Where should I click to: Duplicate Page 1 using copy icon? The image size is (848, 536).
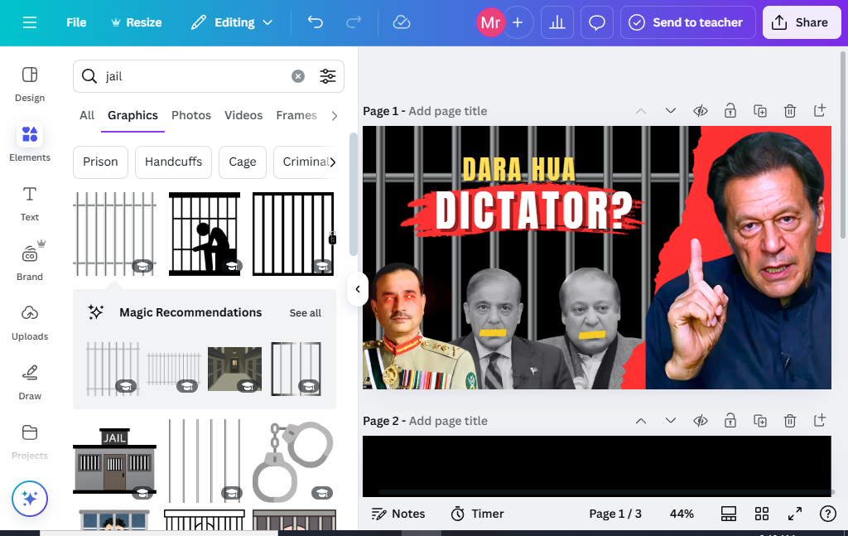pyautogui.click(x=760, y=111)
